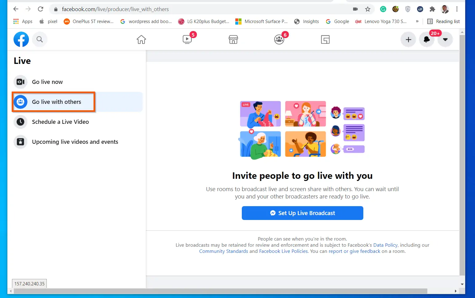Click browser Back arrow
The height and width of the screenshot is (298, 475).
16,9
